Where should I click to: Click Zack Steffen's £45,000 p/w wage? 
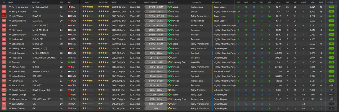point(118,104)
